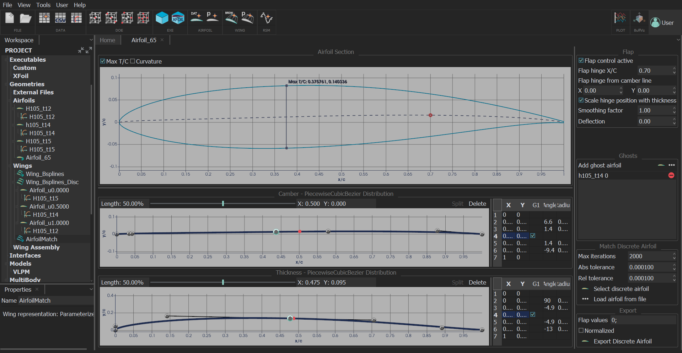Enable the Normalized export checkbox
Screen dimensions: 682x353
click(x=581, y=330)
